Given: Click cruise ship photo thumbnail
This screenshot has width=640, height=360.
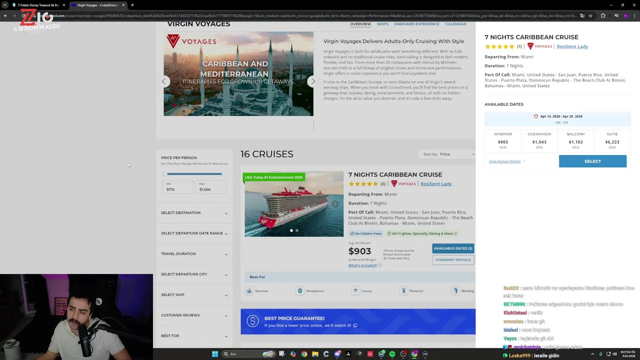Looking at the screenshot, I should click(294, 204).
